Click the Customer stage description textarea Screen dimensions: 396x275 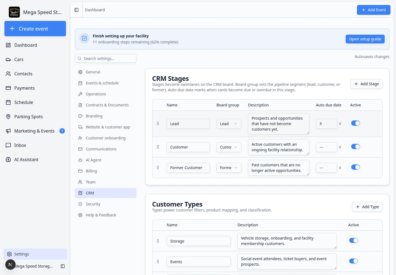click(279, 147)
